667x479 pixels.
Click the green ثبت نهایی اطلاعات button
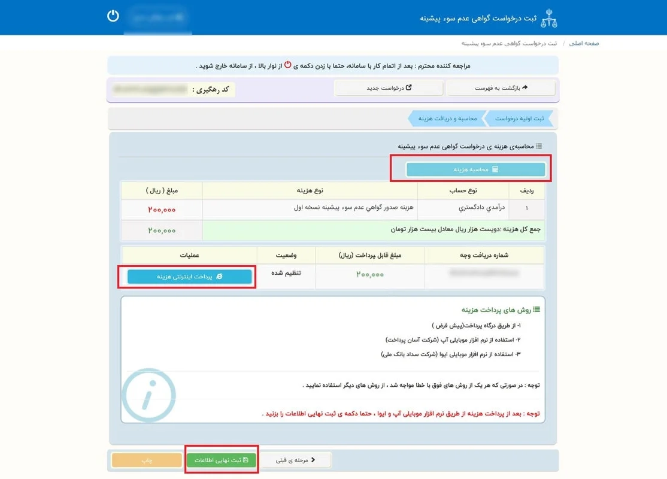(x=221, y=460)
